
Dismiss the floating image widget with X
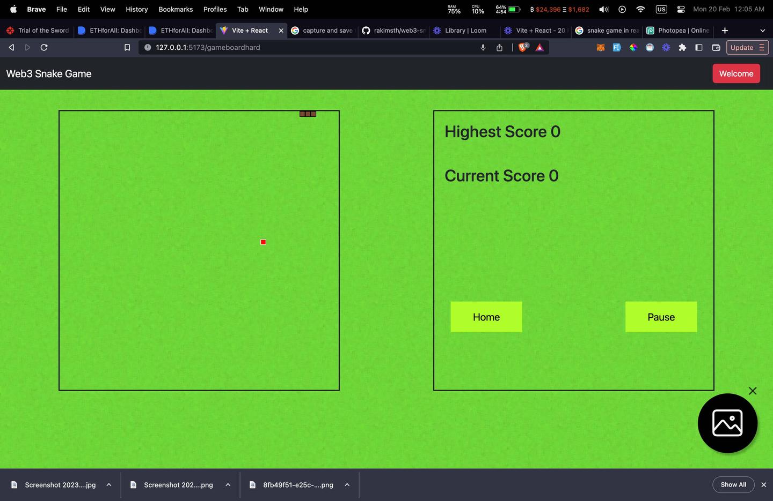pyautogui.click(x=753, y=391)
